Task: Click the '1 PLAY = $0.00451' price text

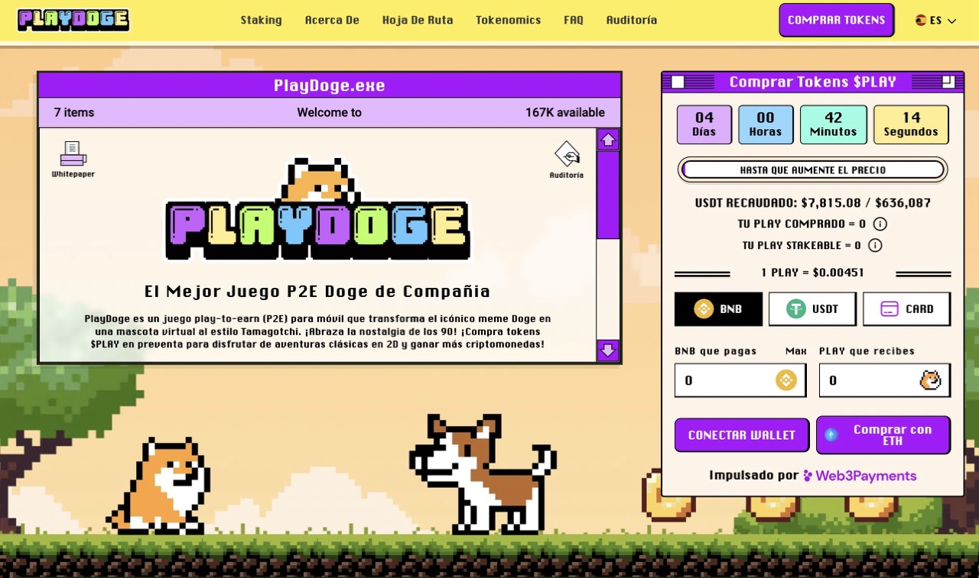Action: tap(813, 273)
